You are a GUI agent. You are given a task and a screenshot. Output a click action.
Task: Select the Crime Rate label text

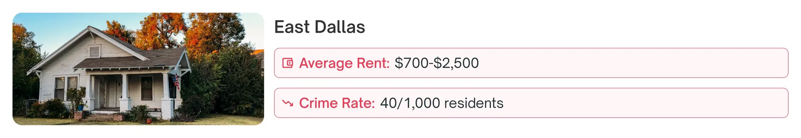pos(337,103)
